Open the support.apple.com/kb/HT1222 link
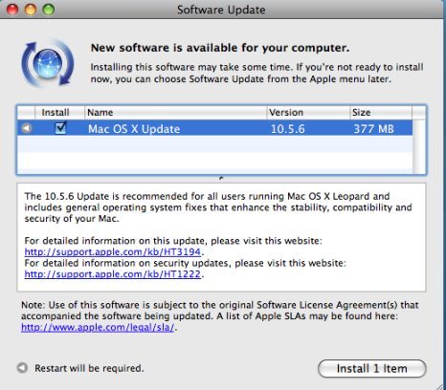This screenshot has height=390, width=446. 113,274
